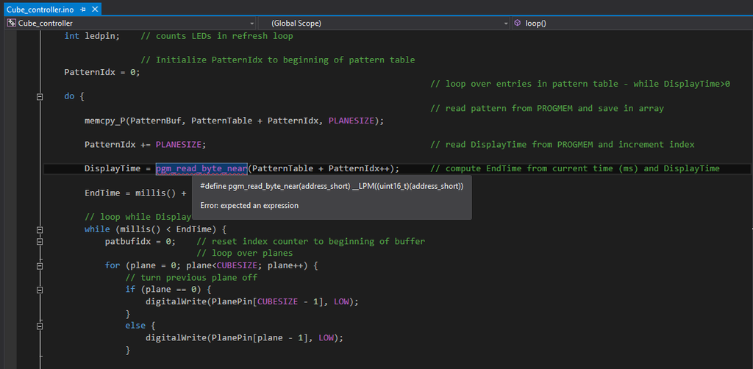Click comment '// loop over entries in pattern table'
Screen dimensions: 753x369
pyautogui.click(x=580, y=84)
